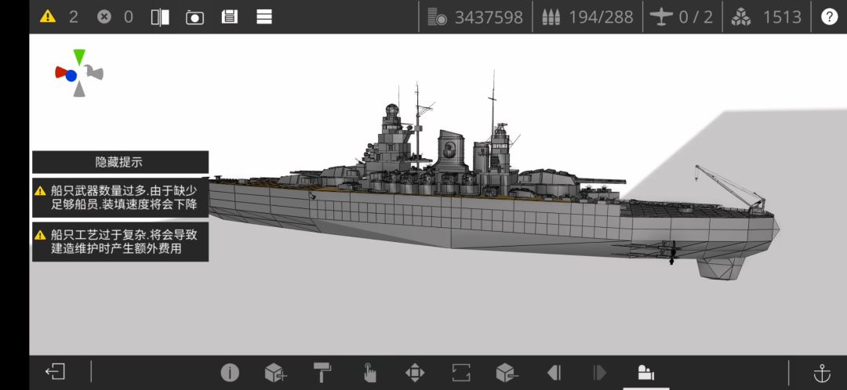Click the complex craftsmanship warning message
This screenshot has width=847, height=390.
[120, 241]
